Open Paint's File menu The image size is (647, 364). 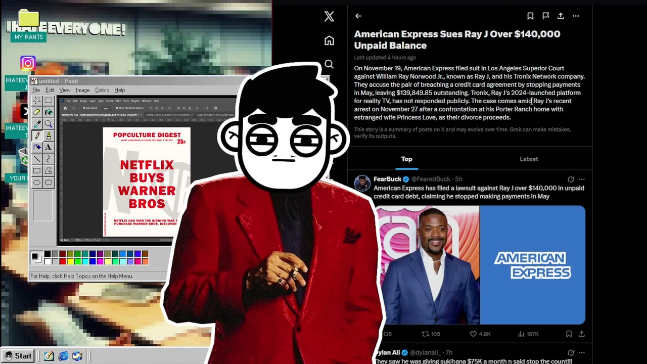click(36, 90)
